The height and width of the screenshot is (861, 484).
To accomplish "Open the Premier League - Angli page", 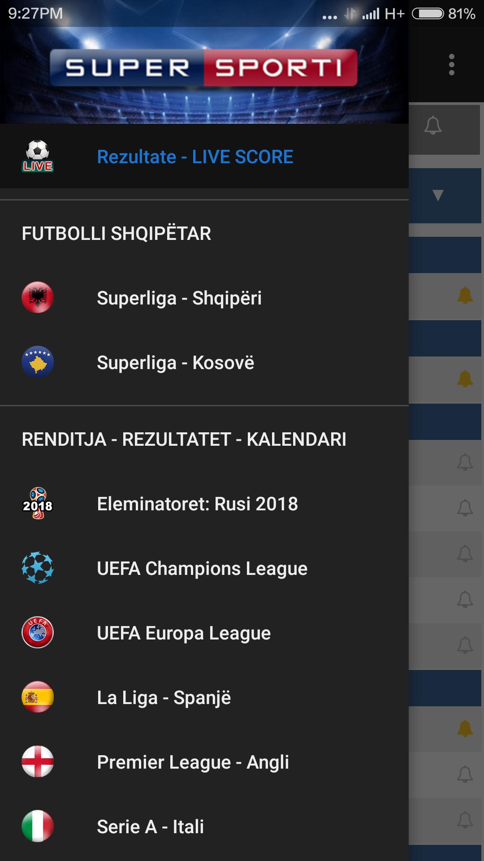I will point(194,761).
